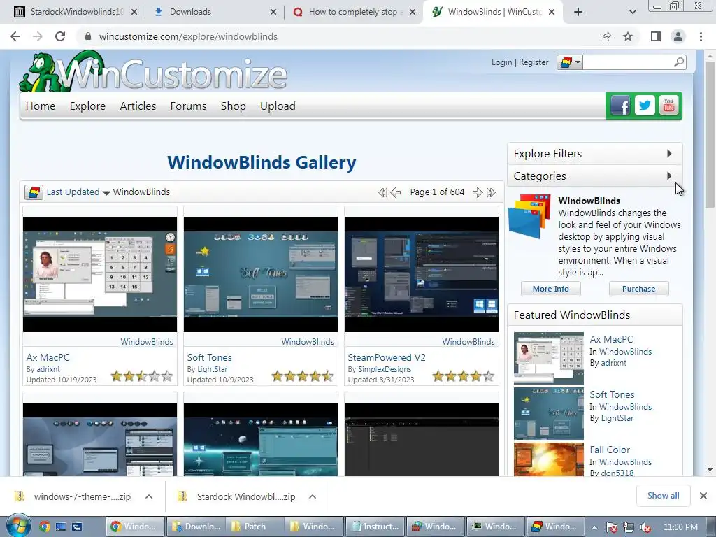Go to first gallery page arrow

tap(382, 192)
